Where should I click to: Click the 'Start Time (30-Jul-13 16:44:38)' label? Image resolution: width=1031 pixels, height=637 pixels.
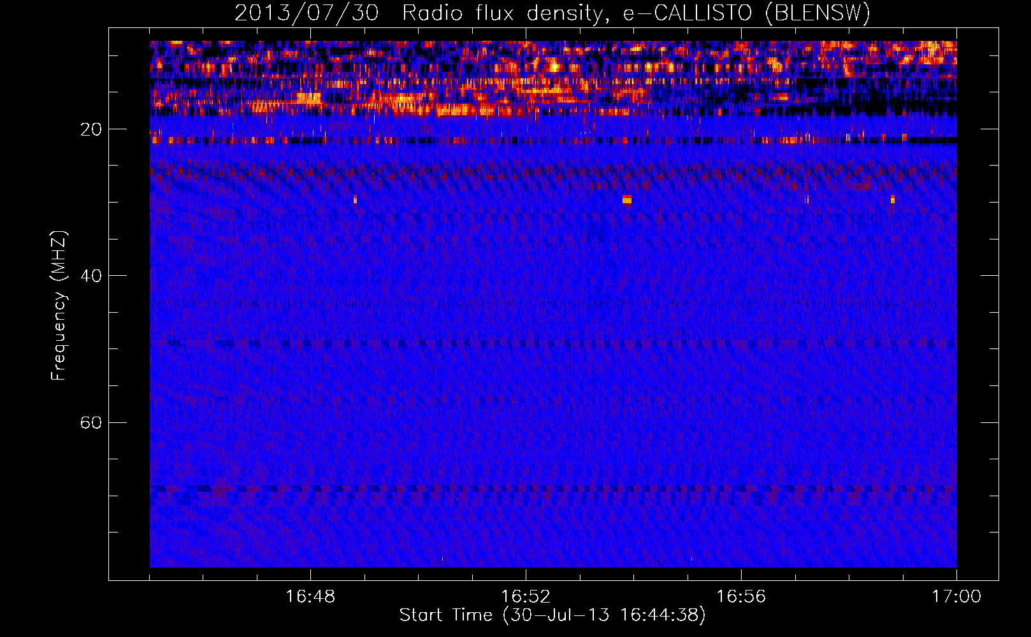(552, 615)
